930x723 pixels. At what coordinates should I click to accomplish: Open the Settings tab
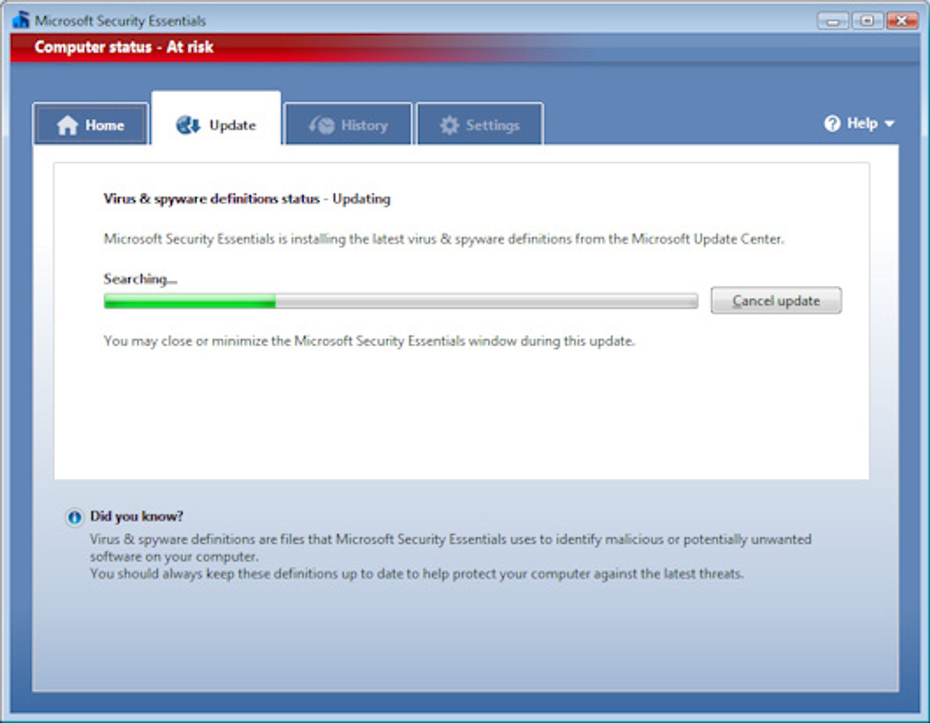[479, 125]
